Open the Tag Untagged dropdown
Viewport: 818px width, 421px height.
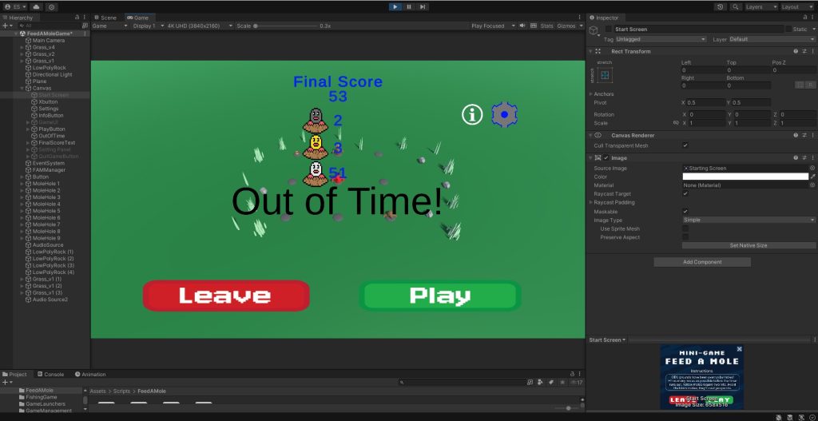coord(661,39)
